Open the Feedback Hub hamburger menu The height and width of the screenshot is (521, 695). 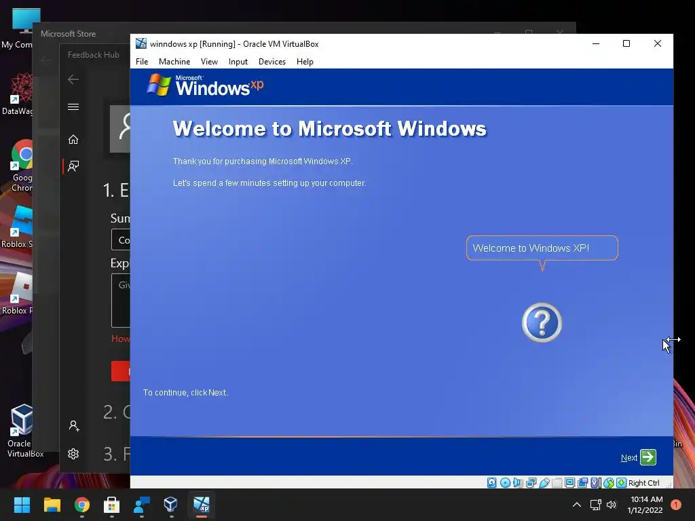tap(73, 107)
